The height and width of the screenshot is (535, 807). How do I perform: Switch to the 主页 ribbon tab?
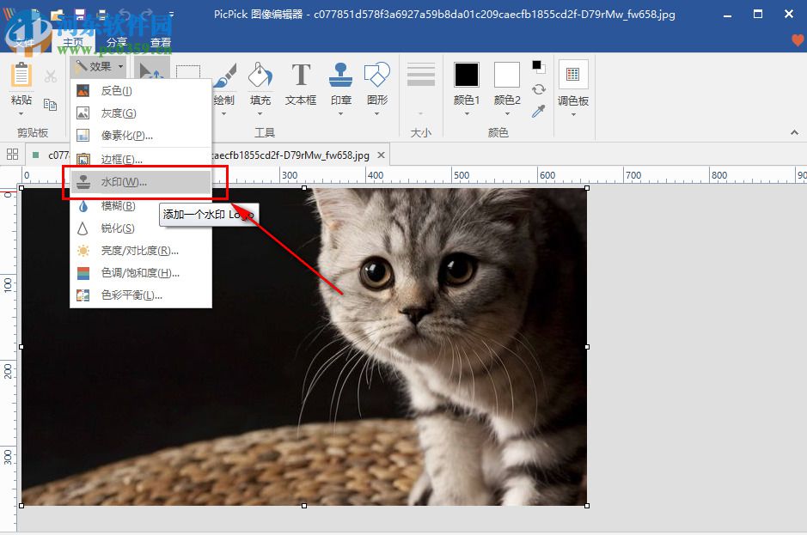point(73,42)
